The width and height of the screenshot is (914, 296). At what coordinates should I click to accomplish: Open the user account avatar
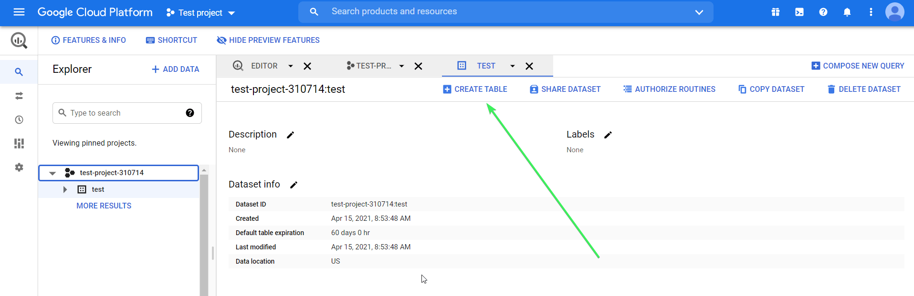[895, 12]
